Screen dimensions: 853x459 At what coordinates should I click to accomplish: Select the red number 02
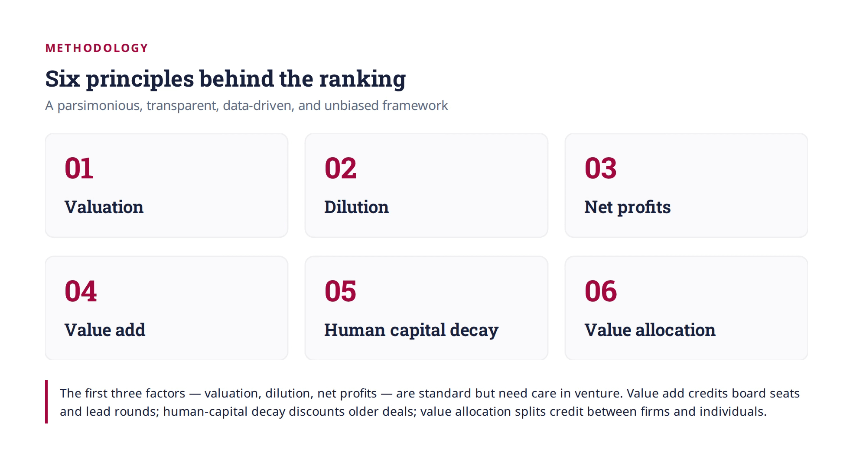(x=340, y=168)
